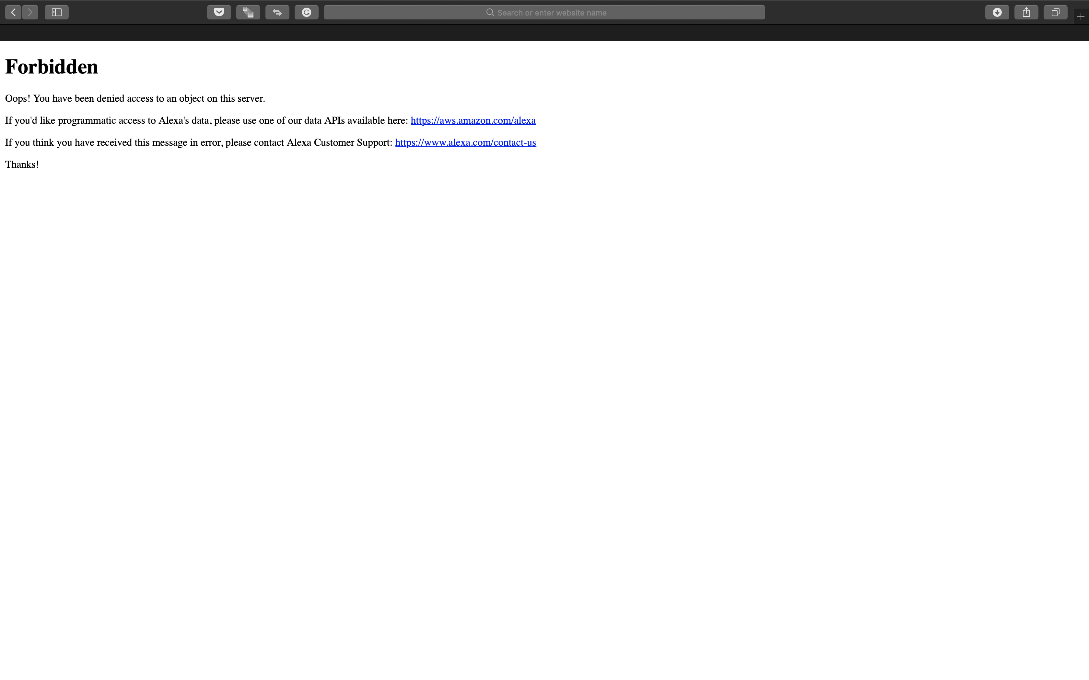
Task: Open the Share menu icon
Action: (x=1026, y=12)
